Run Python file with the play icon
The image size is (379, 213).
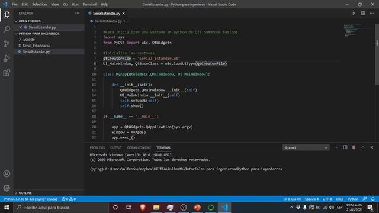354,13
